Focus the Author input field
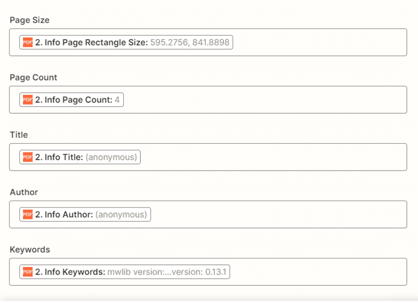Screen dimensions: 418x303 coord(208,215)
